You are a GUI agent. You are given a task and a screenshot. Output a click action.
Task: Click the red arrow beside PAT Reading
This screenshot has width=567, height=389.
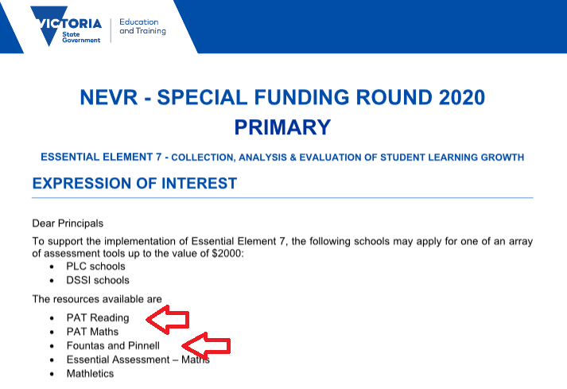tap(168, 320)
